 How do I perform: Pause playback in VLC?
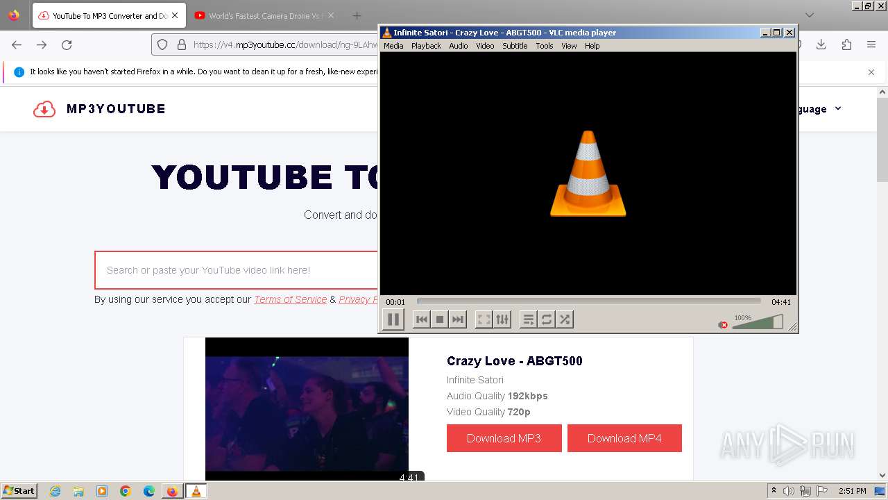tap(393, 319)
